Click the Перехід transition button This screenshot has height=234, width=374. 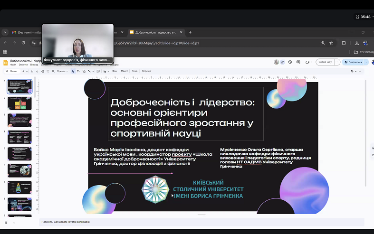tap(146, 71)
